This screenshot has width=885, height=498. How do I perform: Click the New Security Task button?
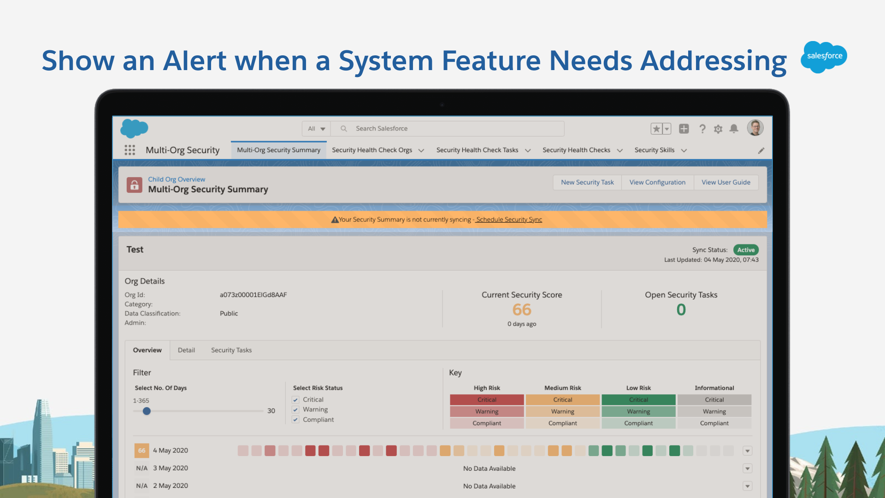pos(587,182)
